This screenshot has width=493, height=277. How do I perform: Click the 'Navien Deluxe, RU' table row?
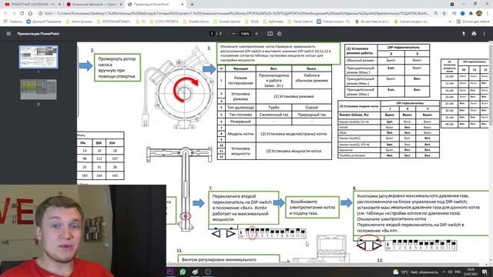[388, 115]
